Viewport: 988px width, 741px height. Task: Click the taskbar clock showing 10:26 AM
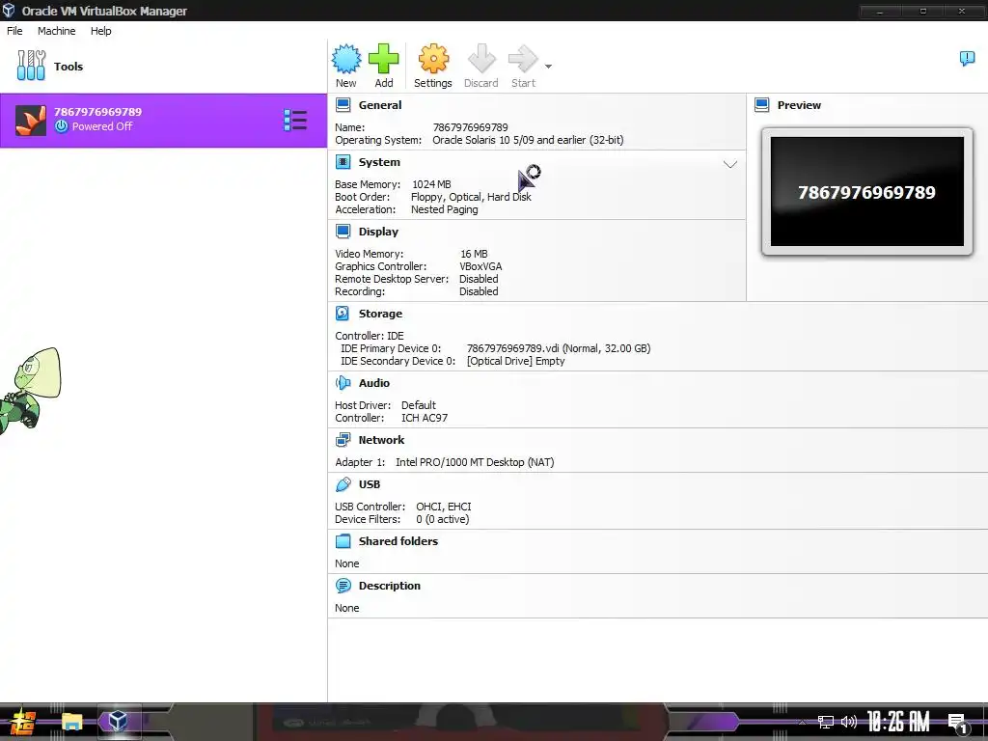click(x=898, y=722)
